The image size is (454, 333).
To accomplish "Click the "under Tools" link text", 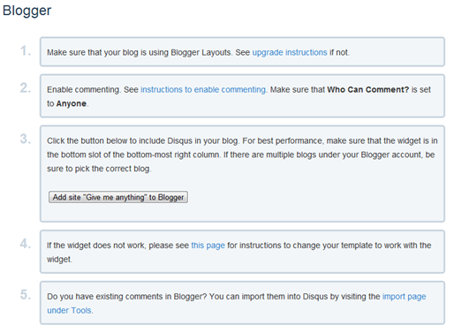I will [69, 310].
